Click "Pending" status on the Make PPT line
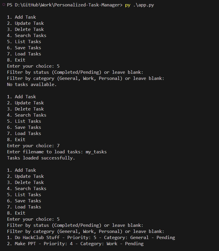The width and height of the screenshot is (219, 251). [134, 243]
